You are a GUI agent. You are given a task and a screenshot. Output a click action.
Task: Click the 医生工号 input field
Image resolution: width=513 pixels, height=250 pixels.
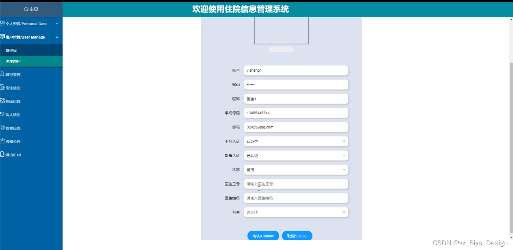coord(296,184)
